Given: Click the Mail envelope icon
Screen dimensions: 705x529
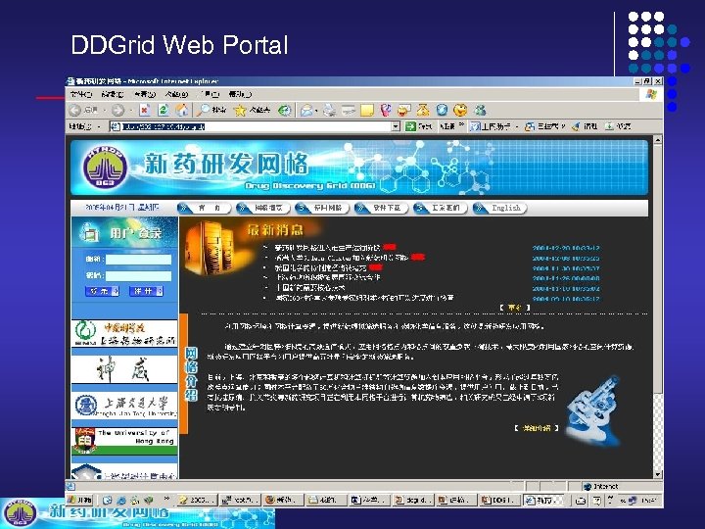Looking at the screenshot, I should click(x=306, y=110).
